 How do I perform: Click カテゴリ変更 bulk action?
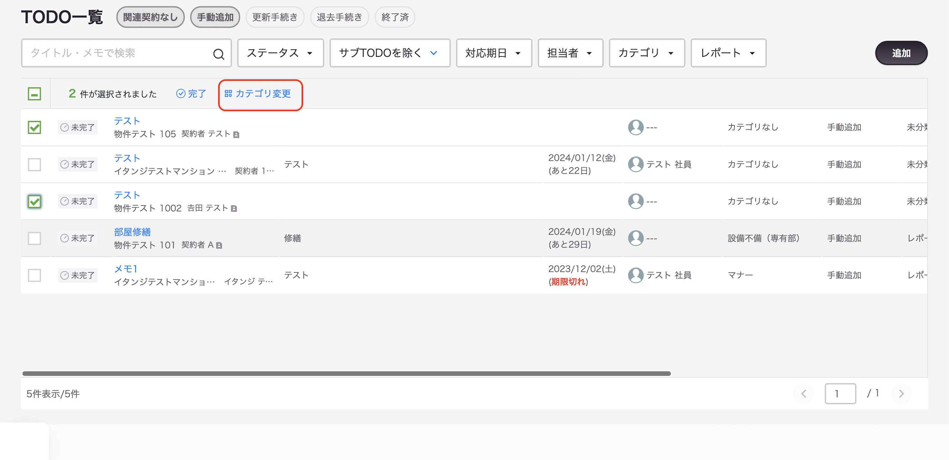258,94
